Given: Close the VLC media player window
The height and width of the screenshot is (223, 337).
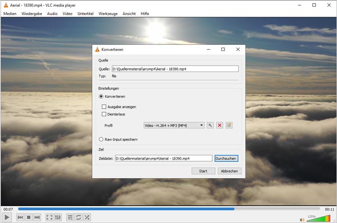Looking at the screenshot, I should click(329, 5).
